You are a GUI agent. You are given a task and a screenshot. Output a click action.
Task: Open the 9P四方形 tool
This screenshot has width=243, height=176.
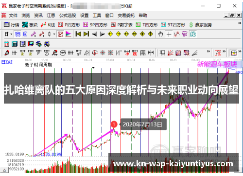pyautogui.click(x=95, y=25)
